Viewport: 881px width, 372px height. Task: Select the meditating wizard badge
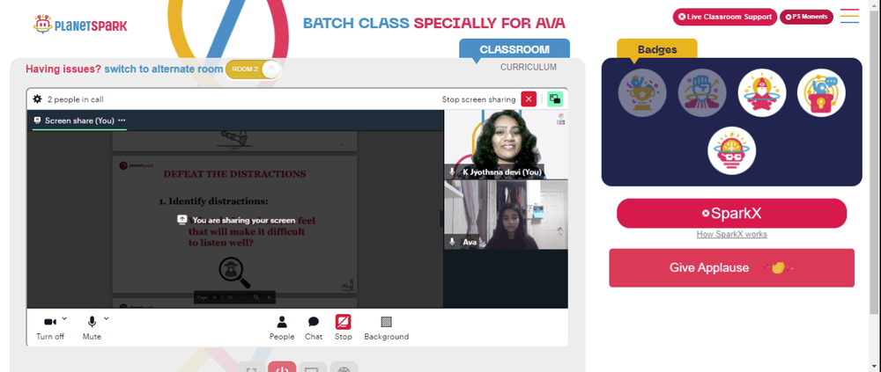click(x=762, y=92)
